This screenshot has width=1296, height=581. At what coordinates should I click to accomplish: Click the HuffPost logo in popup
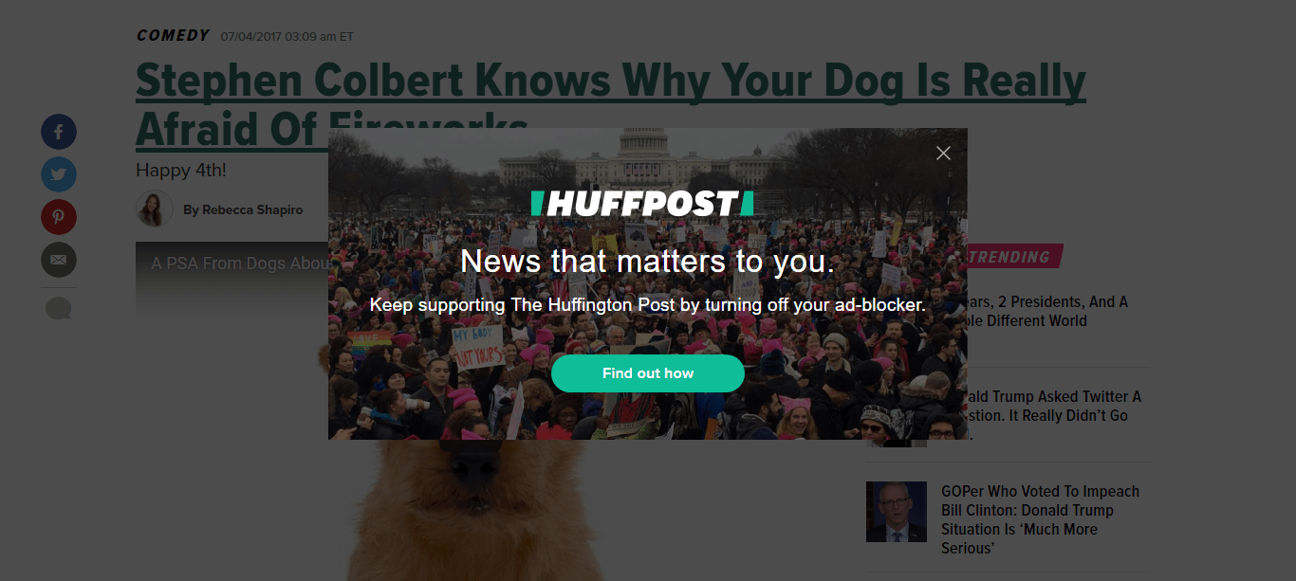(642, 204)
